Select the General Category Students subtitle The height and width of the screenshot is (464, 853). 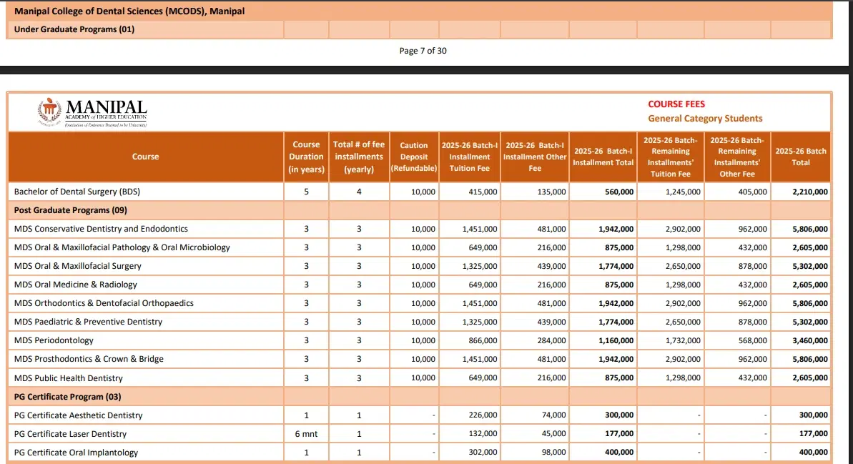point(705,119)
